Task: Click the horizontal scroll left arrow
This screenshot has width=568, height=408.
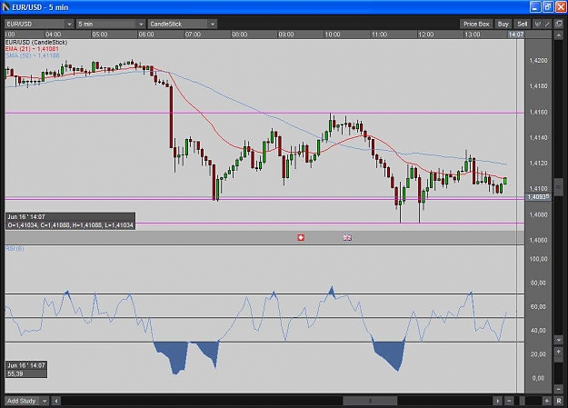Action: coord(55,401)
